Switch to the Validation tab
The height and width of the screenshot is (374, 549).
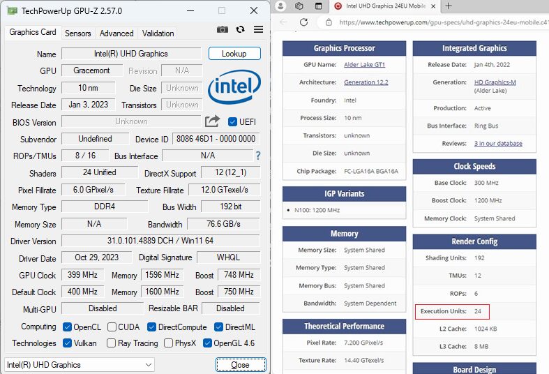(x=158, y=33)
